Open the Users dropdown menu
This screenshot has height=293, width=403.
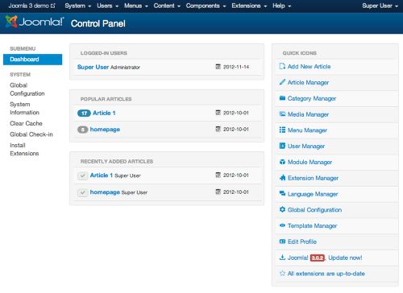coord(107,6)
